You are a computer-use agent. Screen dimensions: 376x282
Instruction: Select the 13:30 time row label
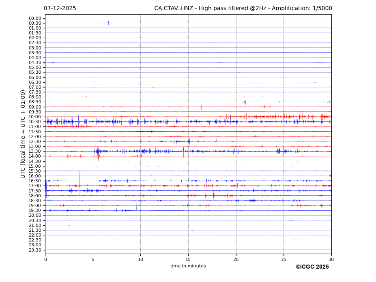tap(34, 152)
